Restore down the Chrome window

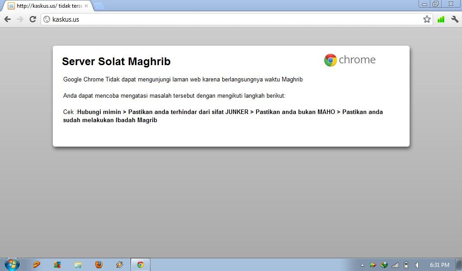[435, 4]
